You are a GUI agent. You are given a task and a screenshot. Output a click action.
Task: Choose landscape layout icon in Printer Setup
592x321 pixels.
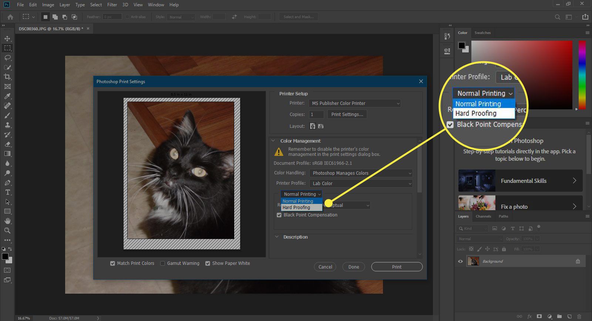(x=321, y=126)
